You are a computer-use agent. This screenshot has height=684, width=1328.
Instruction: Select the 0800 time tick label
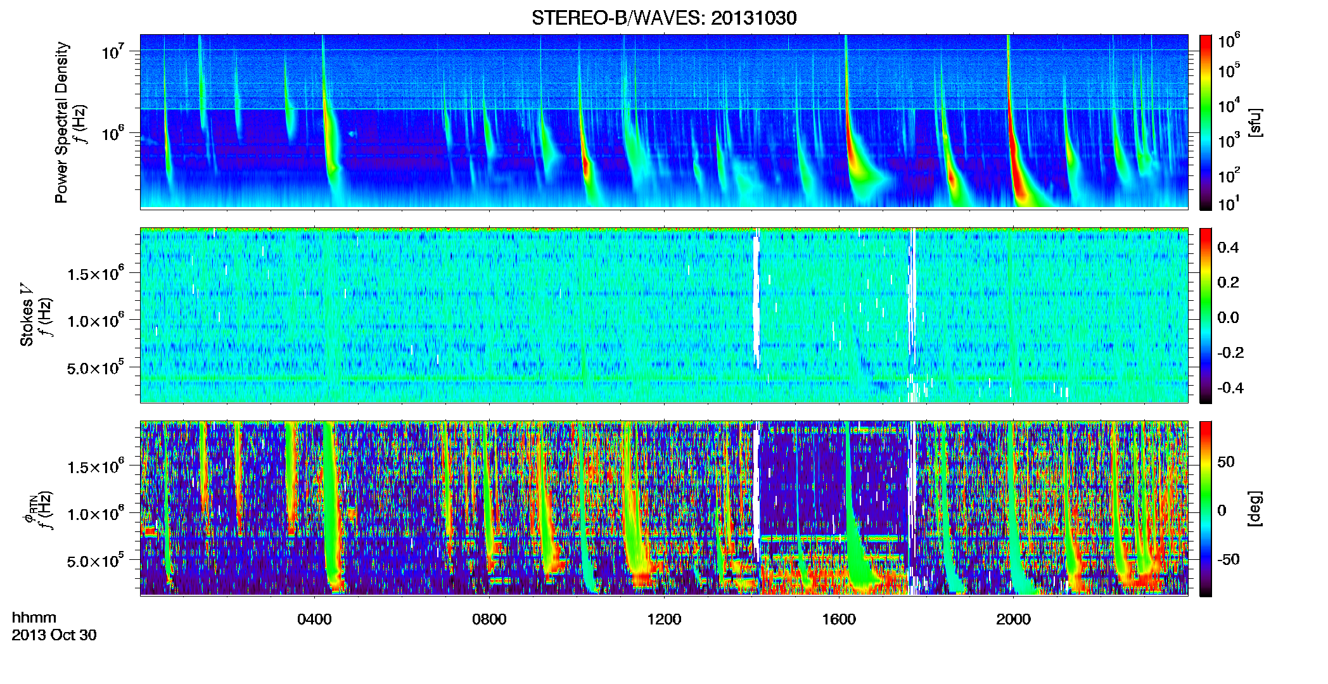tap(489, 619)
